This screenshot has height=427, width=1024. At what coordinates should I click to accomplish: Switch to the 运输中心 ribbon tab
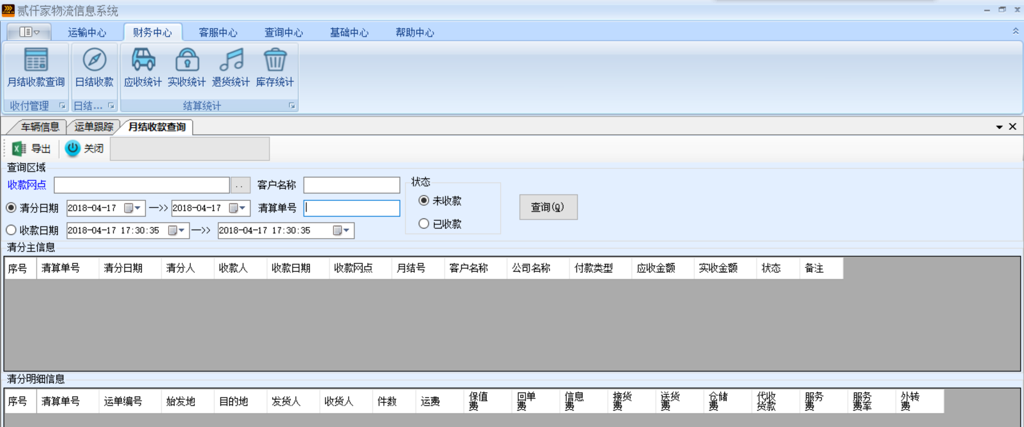[x=87, y=32]
